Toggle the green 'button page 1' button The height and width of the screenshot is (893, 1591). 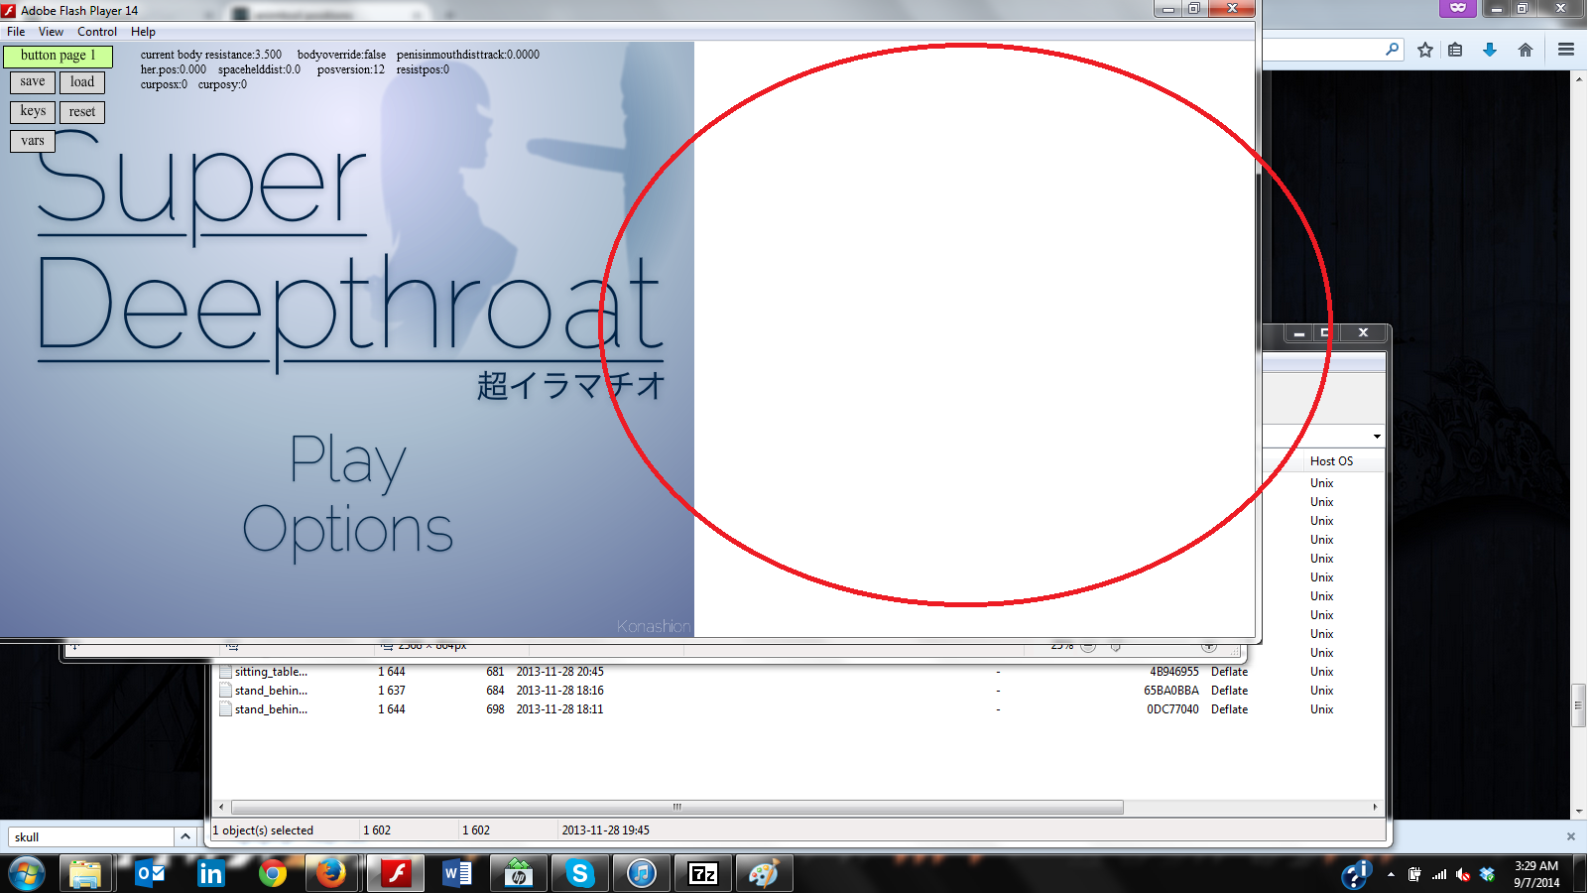pos(58,56)
